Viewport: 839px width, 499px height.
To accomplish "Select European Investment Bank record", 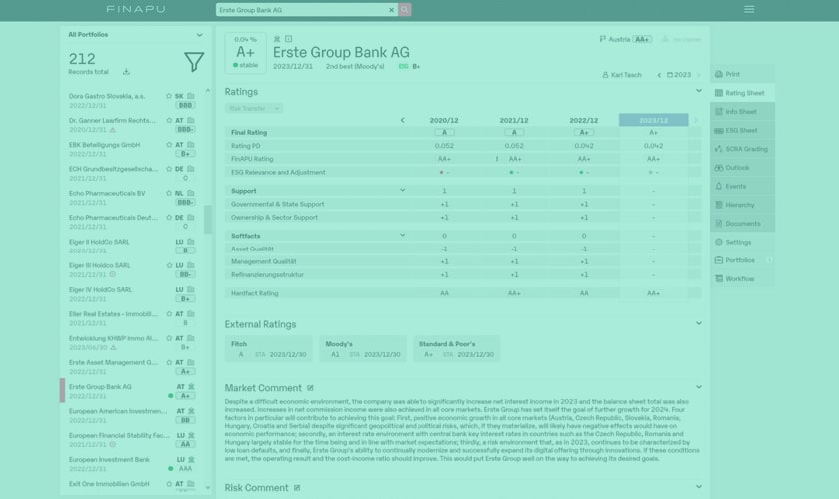I will (x=131, y=464).
